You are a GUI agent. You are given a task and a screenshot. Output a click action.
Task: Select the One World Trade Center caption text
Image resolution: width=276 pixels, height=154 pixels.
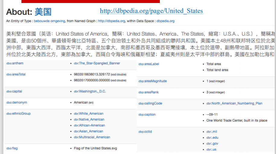pyautogui.click(x=237, y=121)
